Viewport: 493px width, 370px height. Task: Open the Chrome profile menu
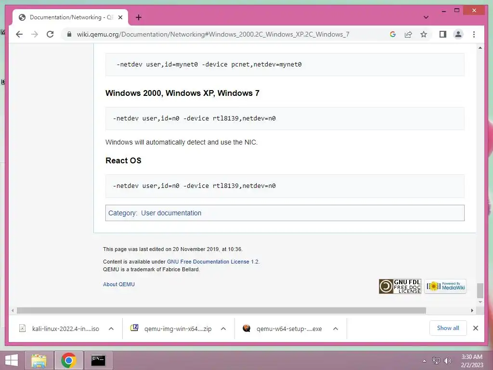click(458, 34)
